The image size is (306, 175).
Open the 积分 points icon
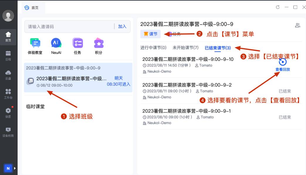tap(99, 46)
